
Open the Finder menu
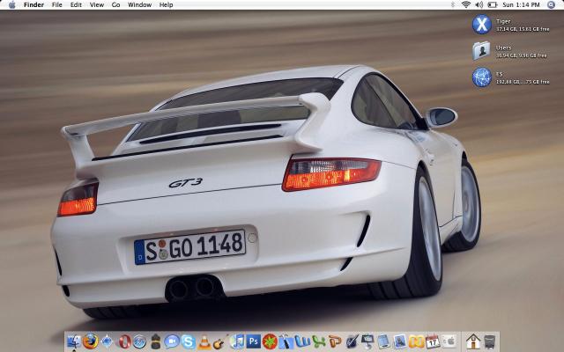(33, 4)
